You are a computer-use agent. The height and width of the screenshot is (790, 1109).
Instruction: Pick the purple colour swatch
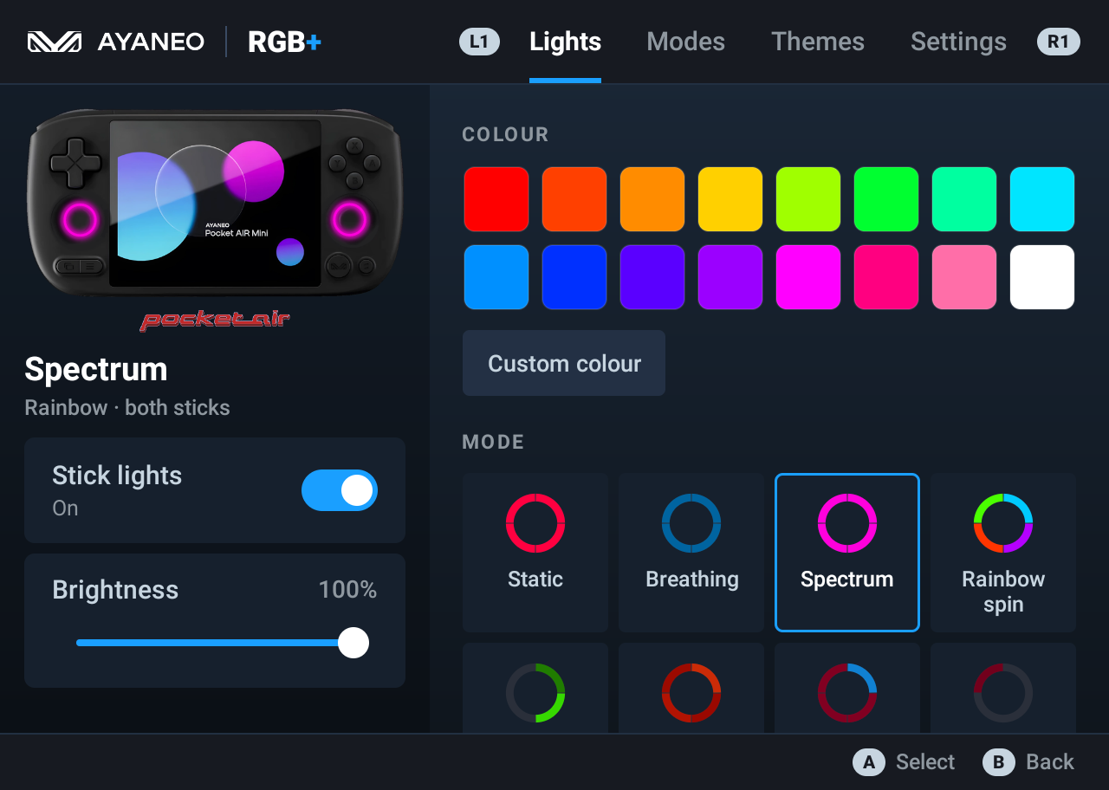pos(730,277)
